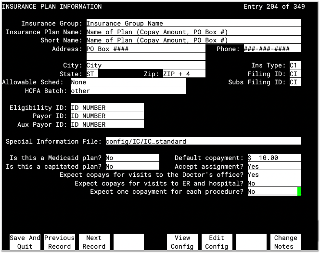This screenshot has height=253, width=320.
Task: Select the State field
Action: 92,74
